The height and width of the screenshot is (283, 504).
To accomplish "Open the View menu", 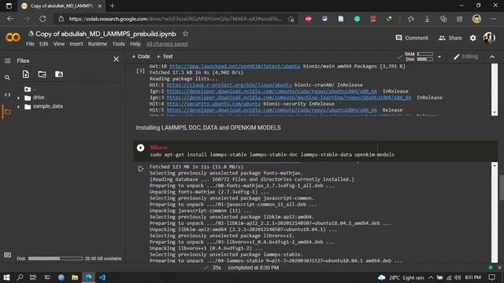I will click(x=59, y=44).
